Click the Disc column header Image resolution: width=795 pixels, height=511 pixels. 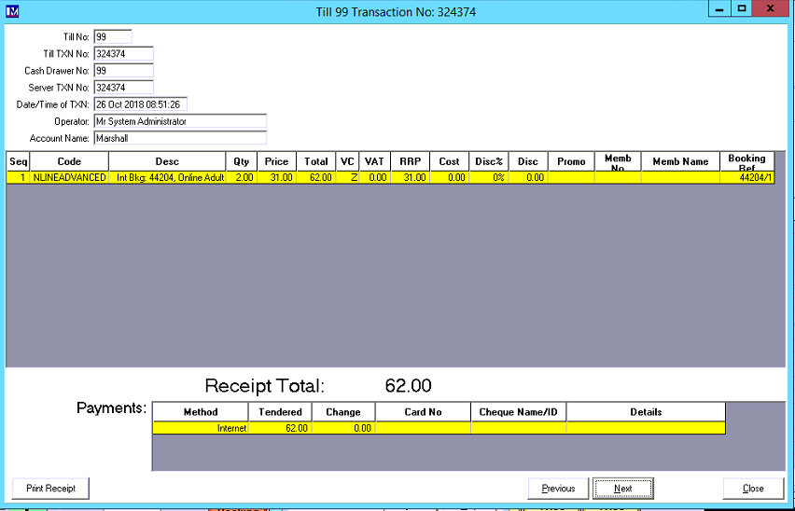pos(528,161)
